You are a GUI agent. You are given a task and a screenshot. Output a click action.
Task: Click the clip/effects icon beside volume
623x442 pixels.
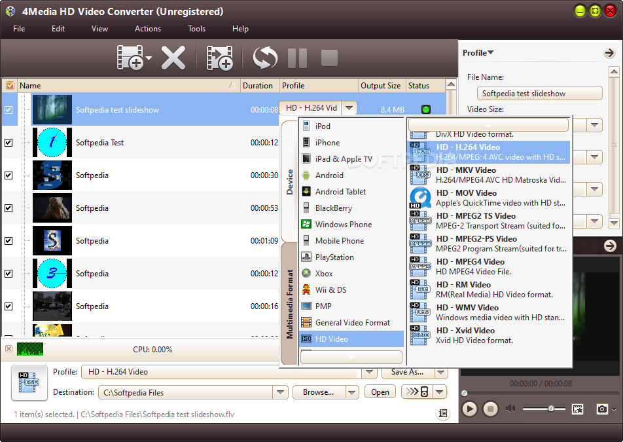pos(577,409)
